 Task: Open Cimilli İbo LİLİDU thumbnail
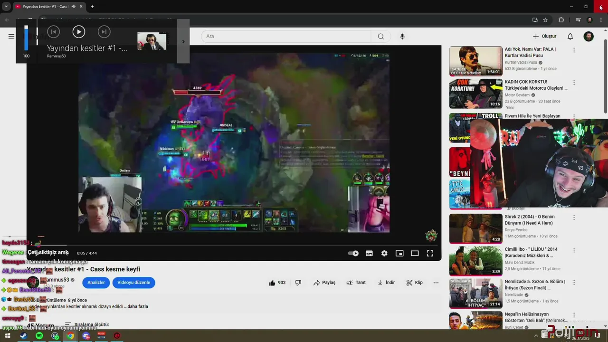click(475, 261)
